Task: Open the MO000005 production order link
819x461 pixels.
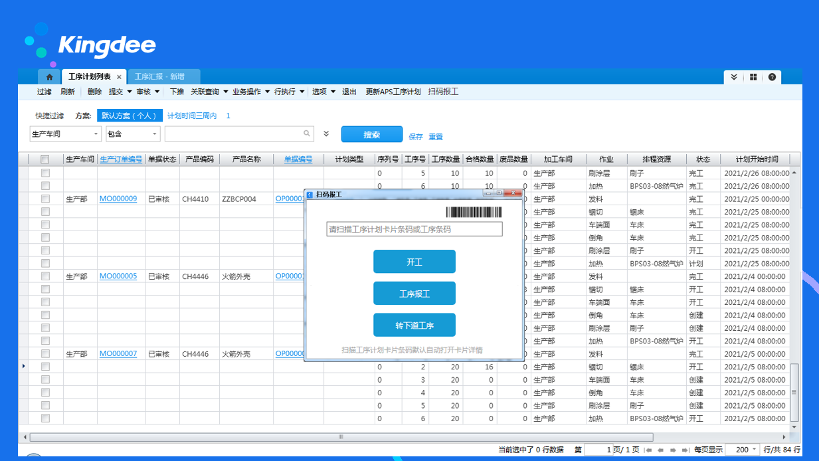Action: pos(118,276)
